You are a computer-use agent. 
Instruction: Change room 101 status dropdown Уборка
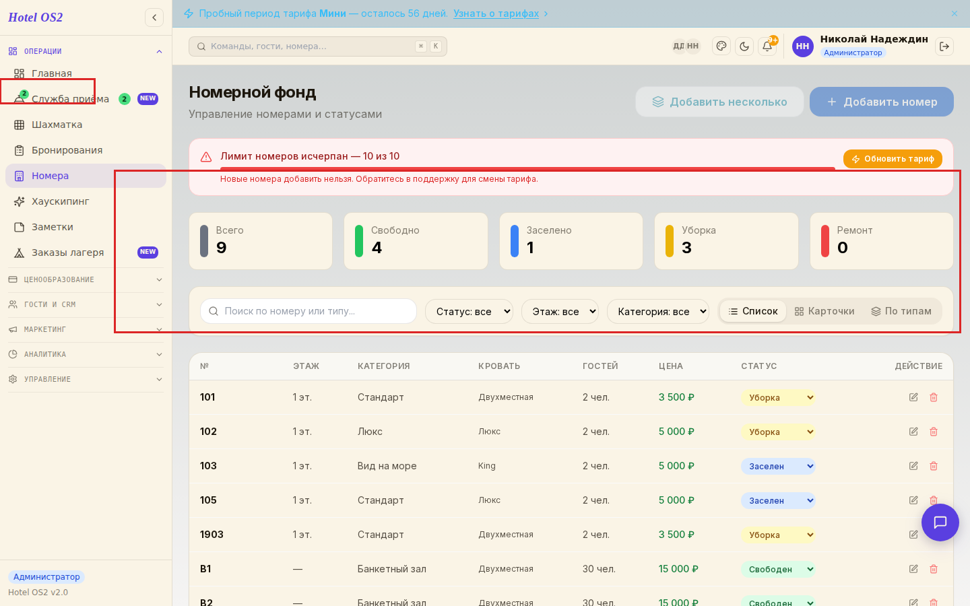[x=778, y=397]
